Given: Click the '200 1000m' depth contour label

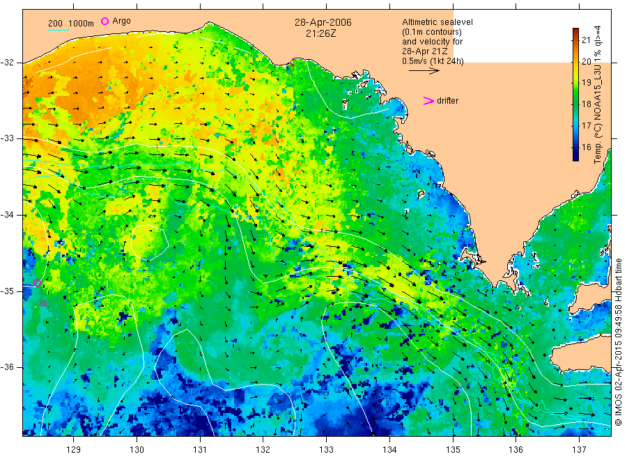Looking at the screenshot, I should pyautogui.click(x=71, y=24).
